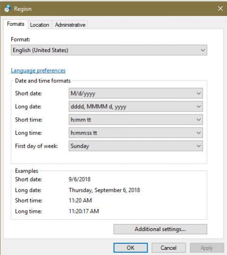The width and height of the screenshot is (227, 255).
Task: Click the Cancel button
Action: click(169, 247)
